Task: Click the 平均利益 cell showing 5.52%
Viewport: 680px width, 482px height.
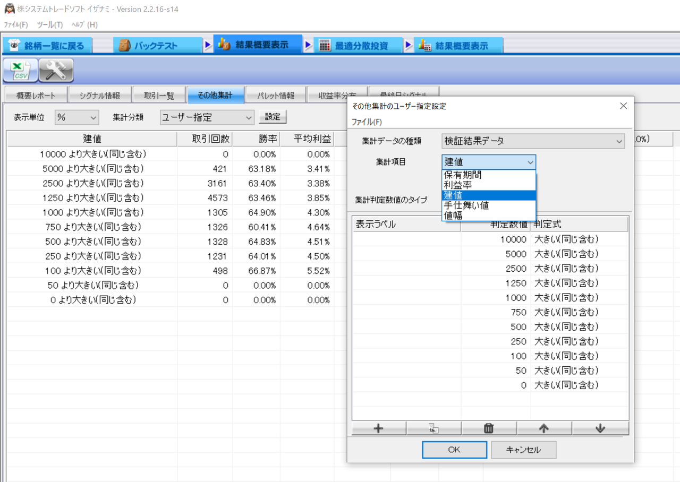Action: click(307, 271)
